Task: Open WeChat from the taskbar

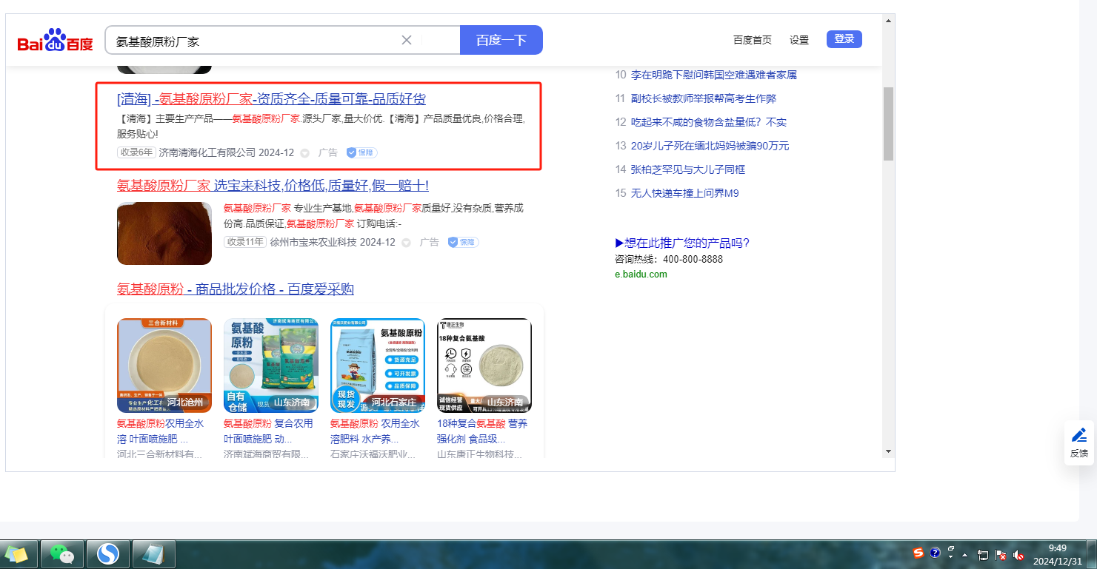Action: click(x=62, y=553)
